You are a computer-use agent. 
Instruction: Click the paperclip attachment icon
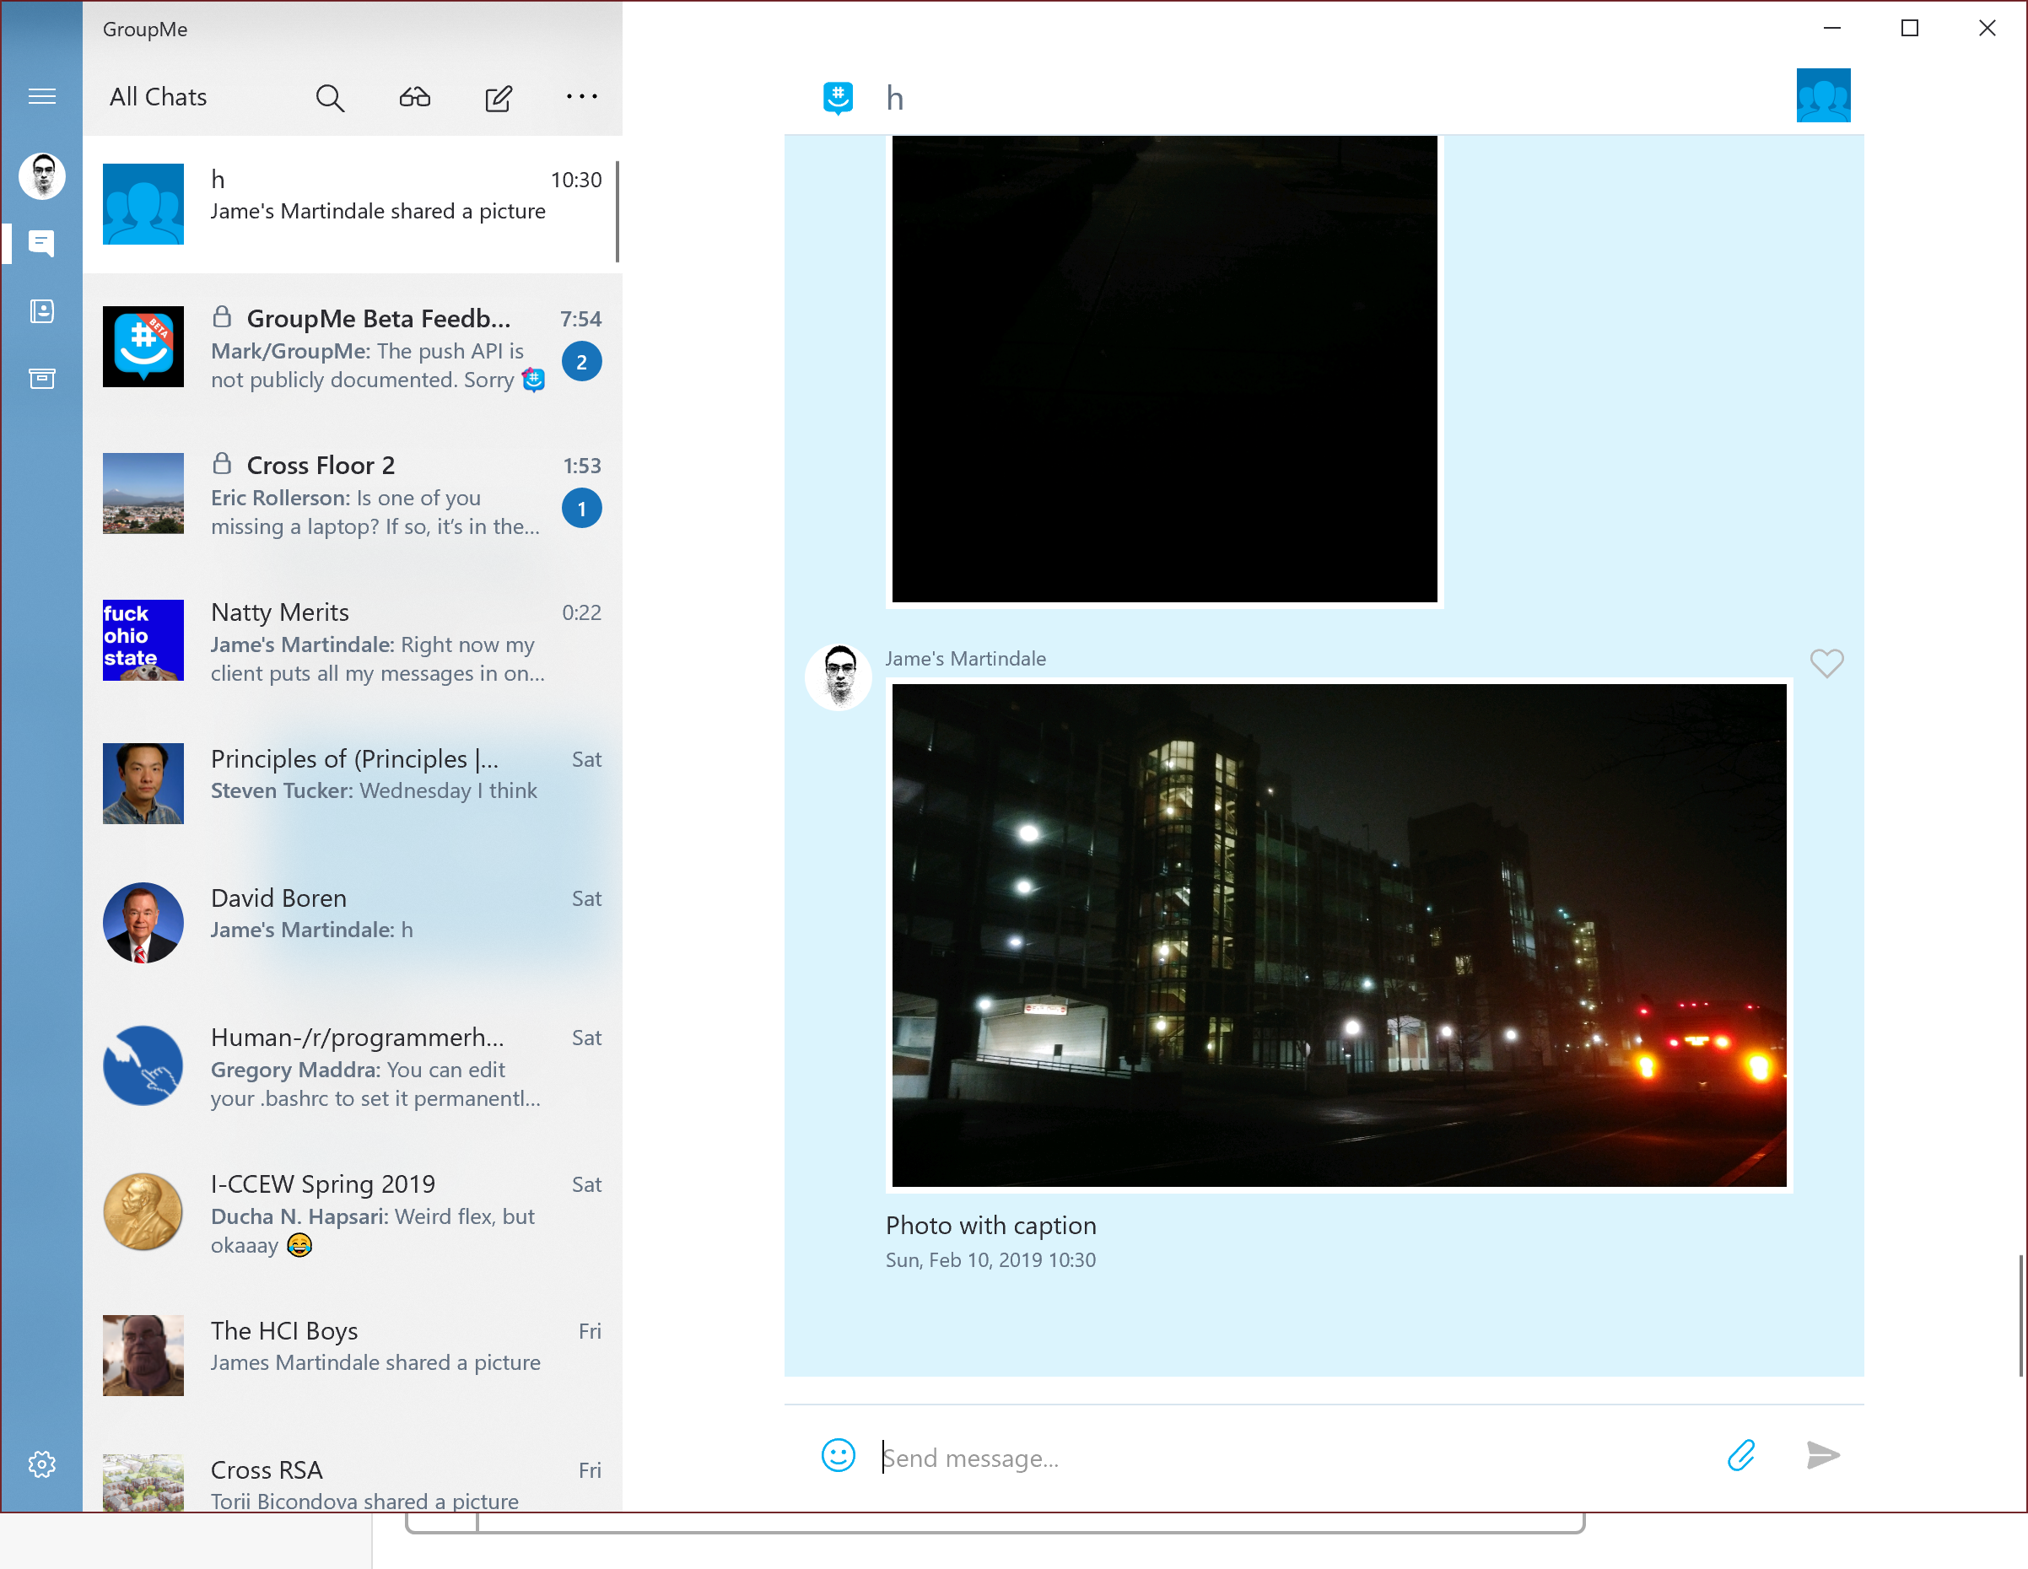click(1741, 1455)
